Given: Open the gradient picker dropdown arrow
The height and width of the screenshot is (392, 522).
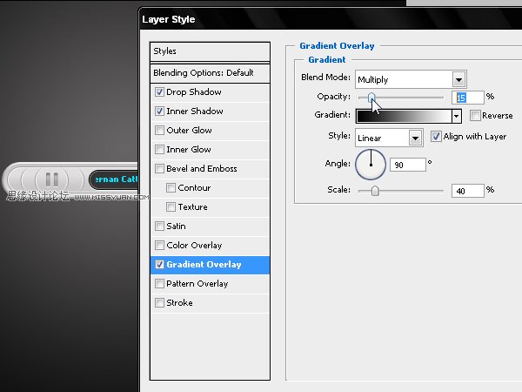Looking at the screenshot, I should tap(456, 117).
